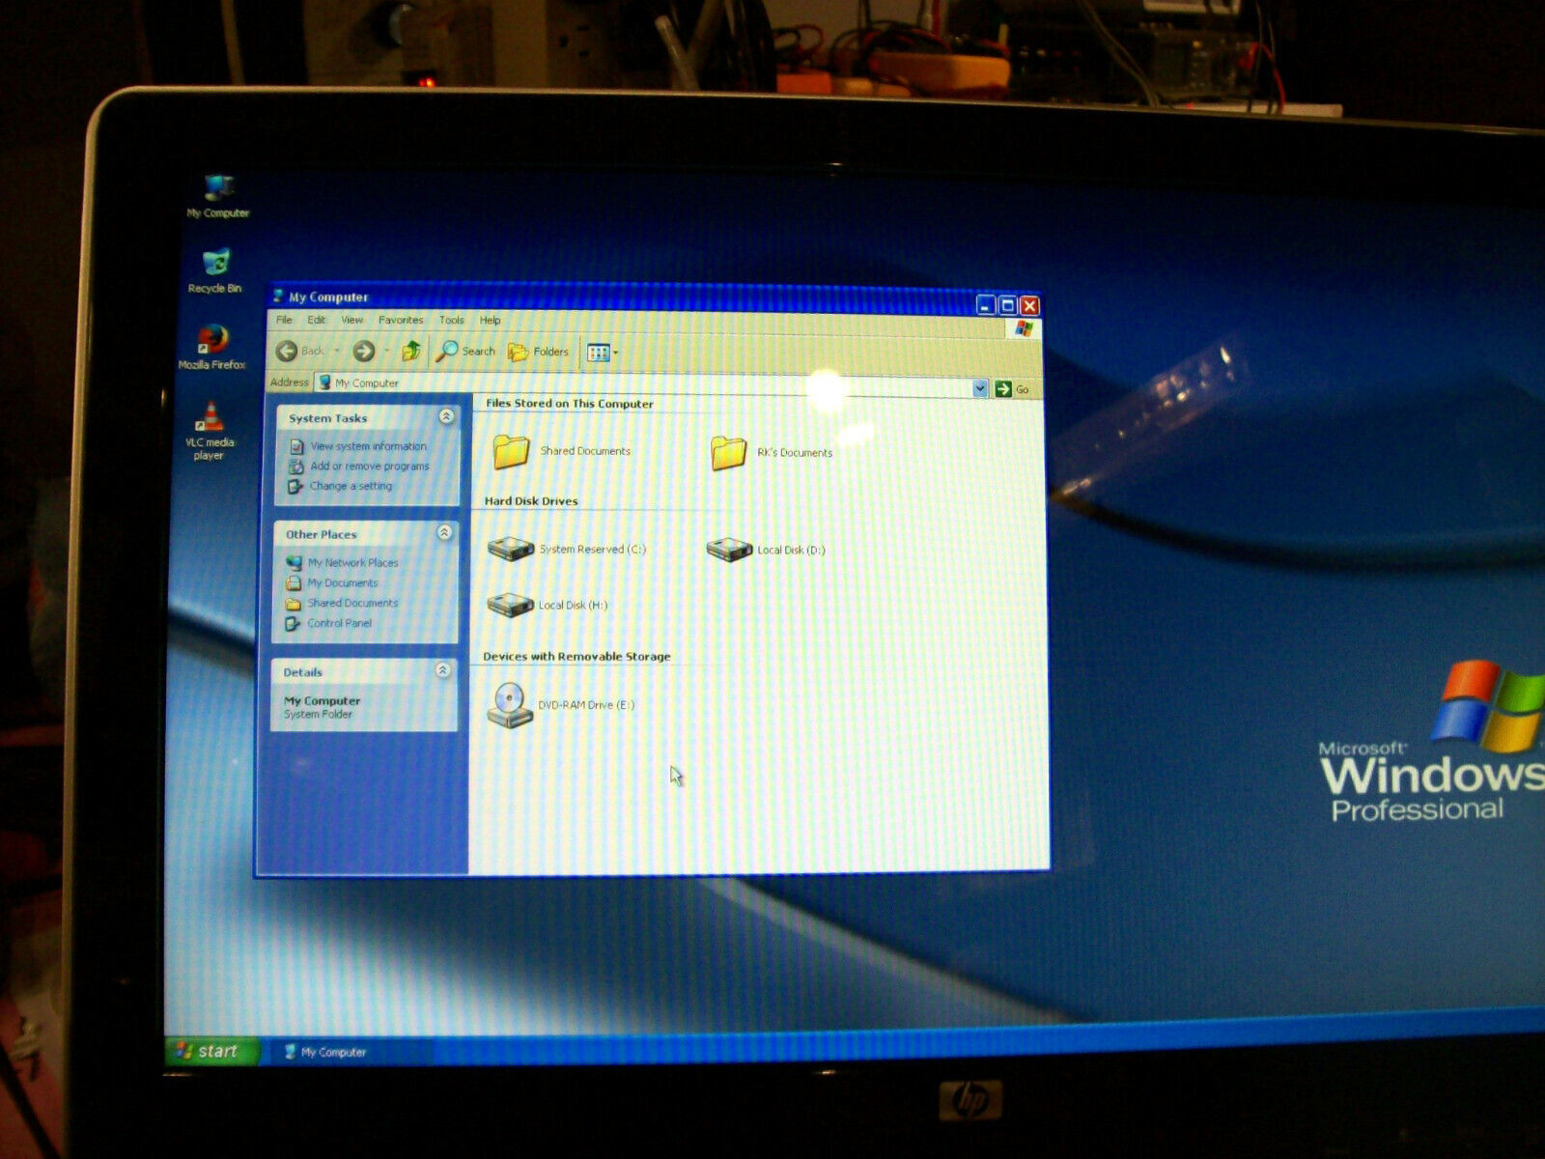Select the Local Disk (D:) drive

pos(729,551)
